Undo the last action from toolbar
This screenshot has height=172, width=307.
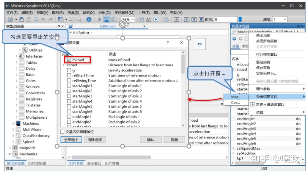(x=43, y=19)
